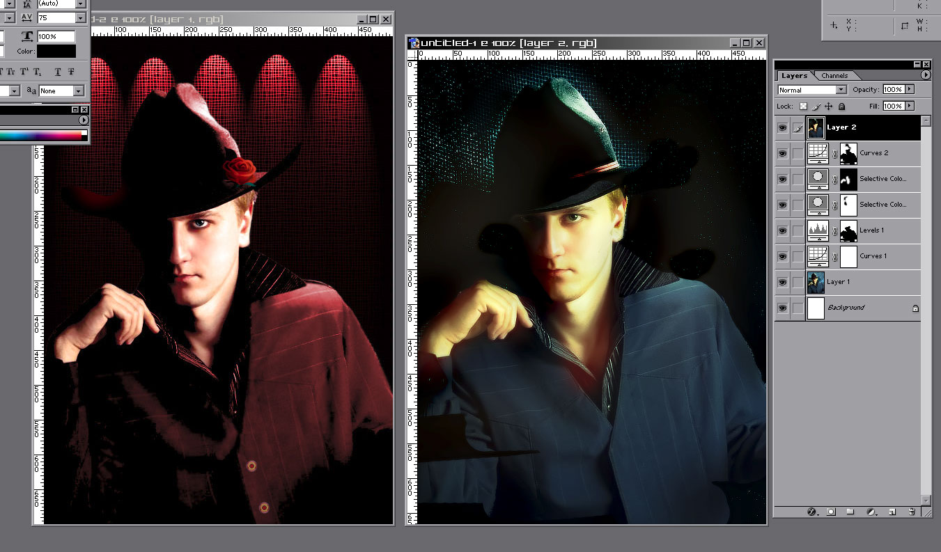Screen dimensions: 941x552
Task: Hide Layer 1 with its eye icon
Action: tap(783, 282)
